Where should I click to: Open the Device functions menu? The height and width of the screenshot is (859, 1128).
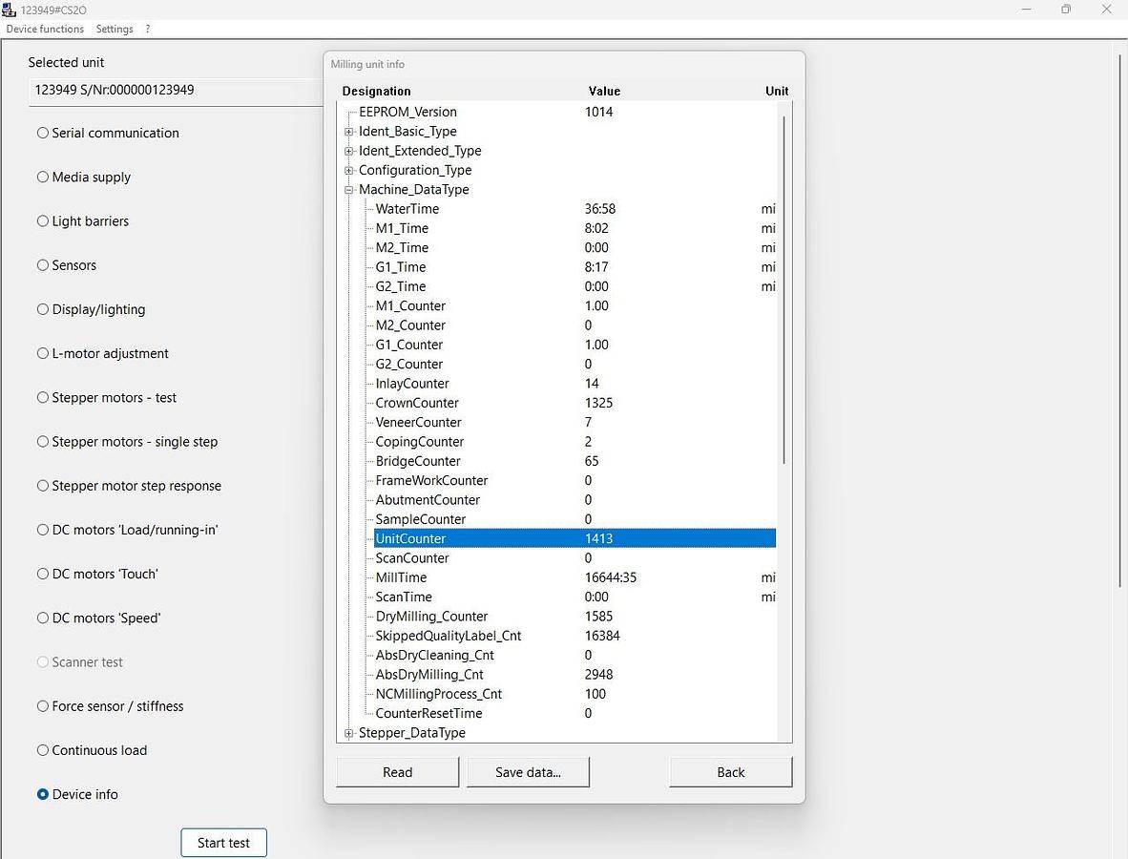tap(45, 29)
